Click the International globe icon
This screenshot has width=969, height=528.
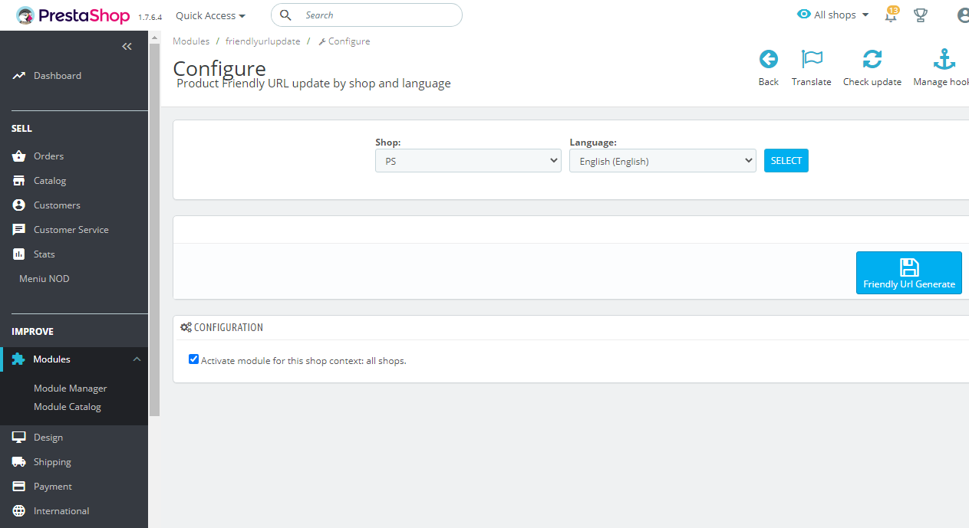pyautogui.click(x=19, y=511)
